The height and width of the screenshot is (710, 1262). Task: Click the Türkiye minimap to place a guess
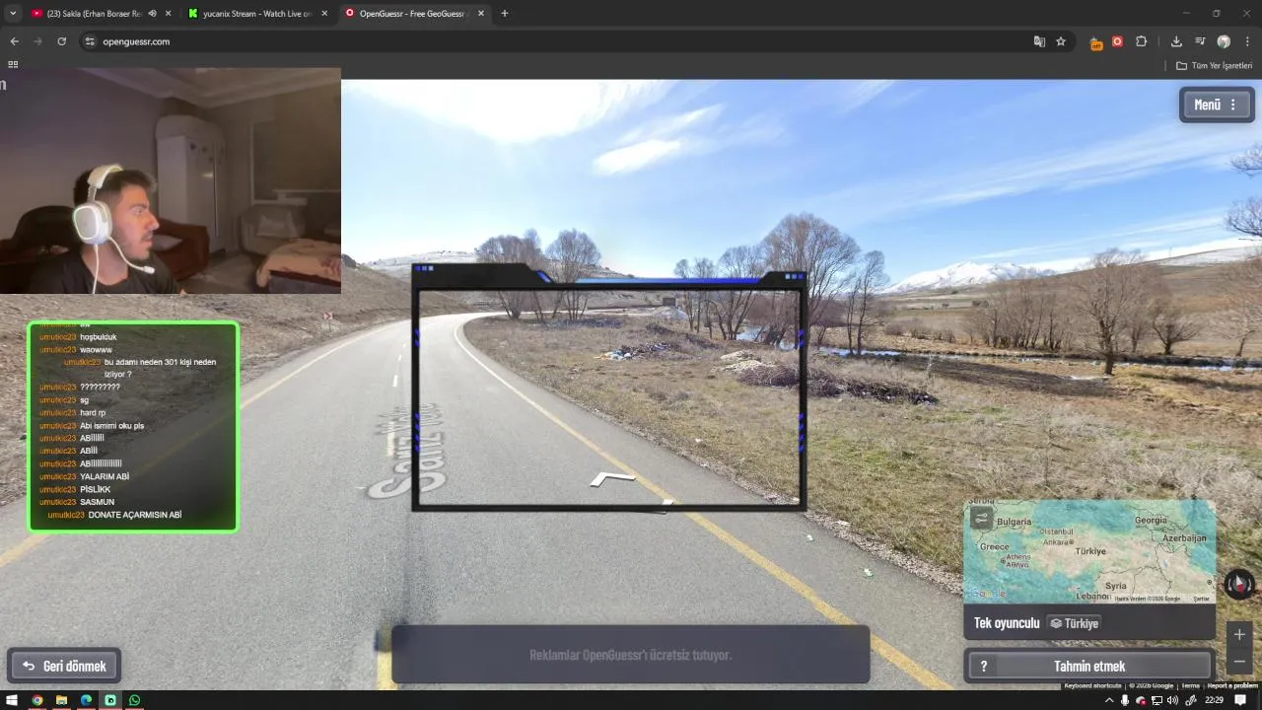tap(1088, 550)
